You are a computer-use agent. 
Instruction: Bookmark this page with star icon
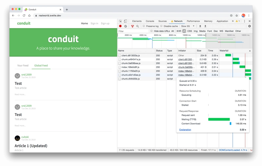236,15
